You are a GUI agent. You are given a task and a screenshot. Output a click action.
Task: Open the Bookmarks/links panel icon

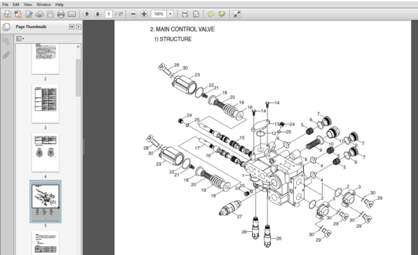click(x=6, y=41)
